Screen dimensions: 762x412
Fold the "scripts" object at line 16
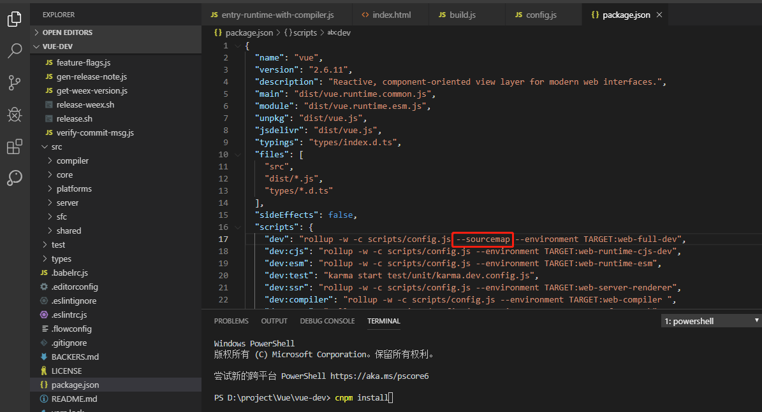click(238, 227)
